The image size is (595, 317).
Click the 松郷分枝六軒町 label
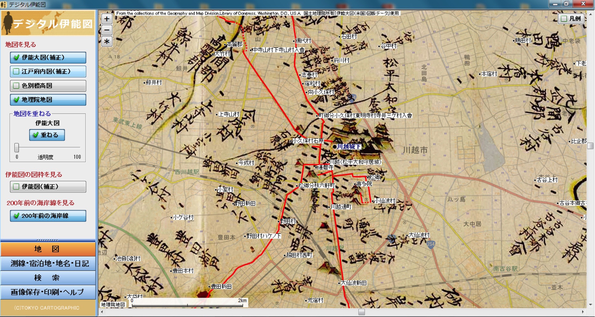click(x=317, y=185)
